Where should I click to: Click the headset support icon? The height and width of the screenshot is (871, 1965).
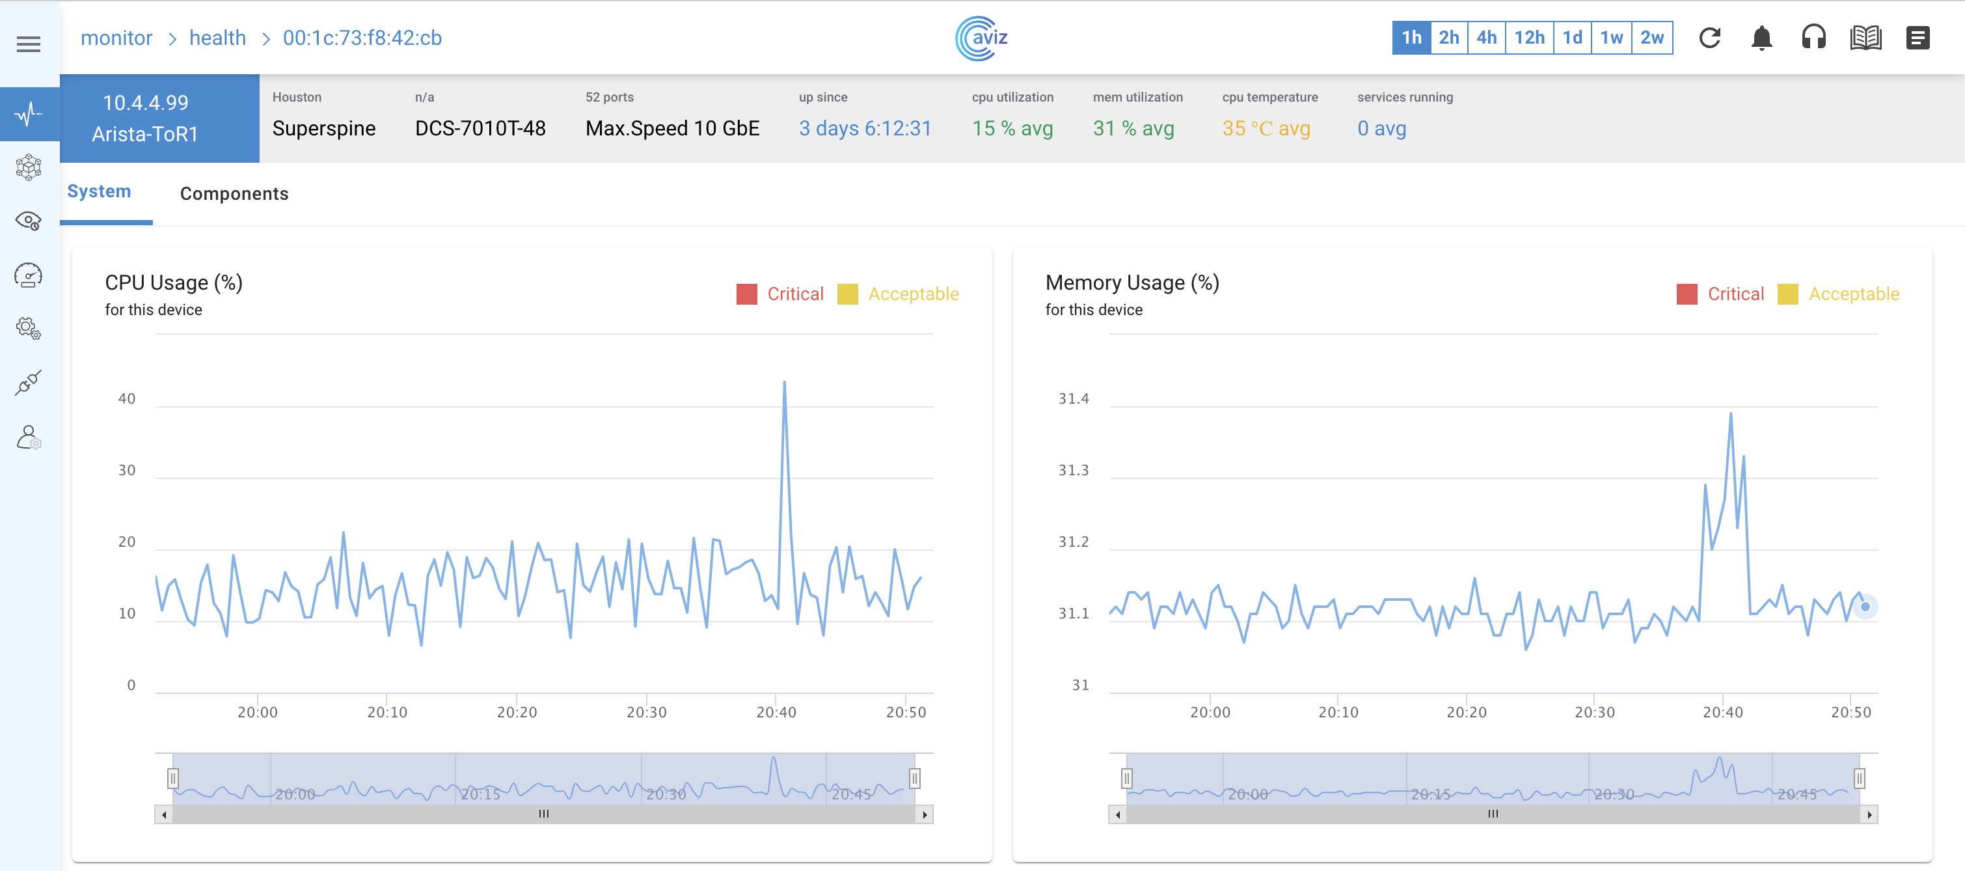pos(1813,37)
